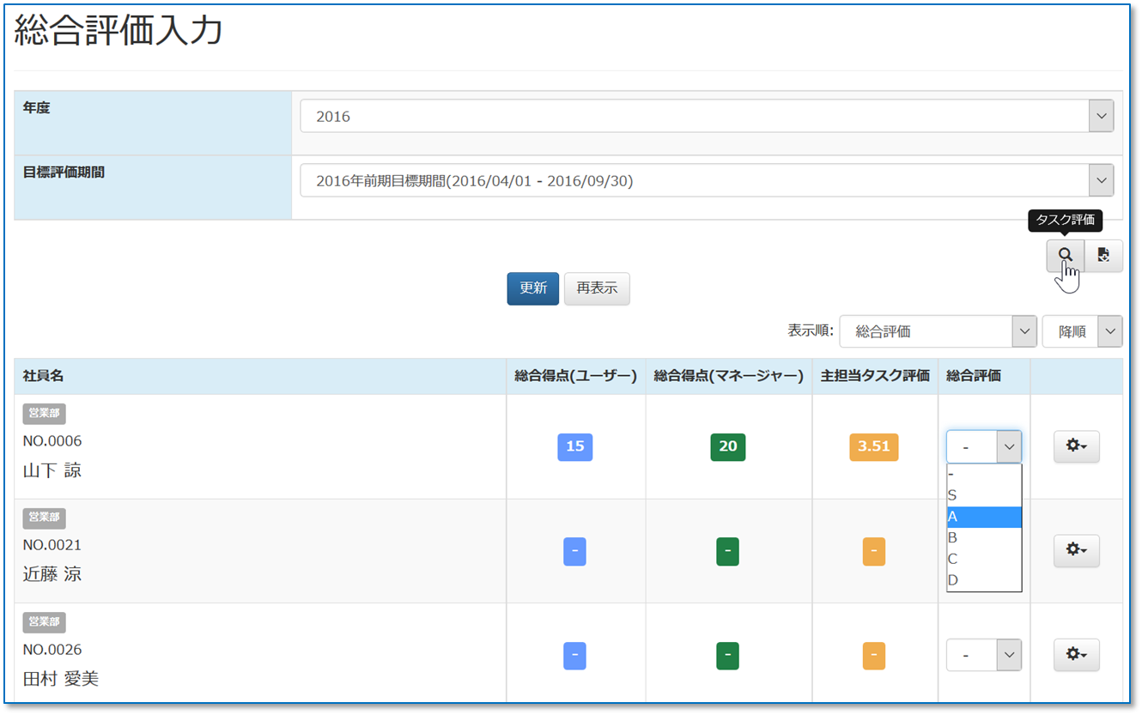Select option A in the rating list
This screenshot has width=1142, height=715.
984,517
